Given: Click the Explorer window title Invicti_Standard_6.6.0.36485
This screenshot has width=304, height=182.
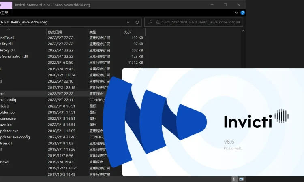Looking at the screenshot, I should click(53, 5).
